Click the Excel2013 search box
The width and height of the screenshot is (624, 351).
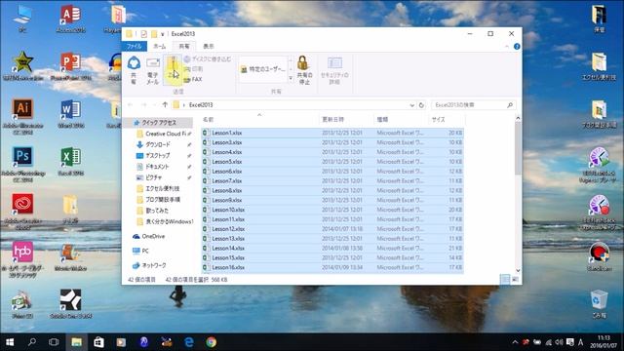point(474,105)
